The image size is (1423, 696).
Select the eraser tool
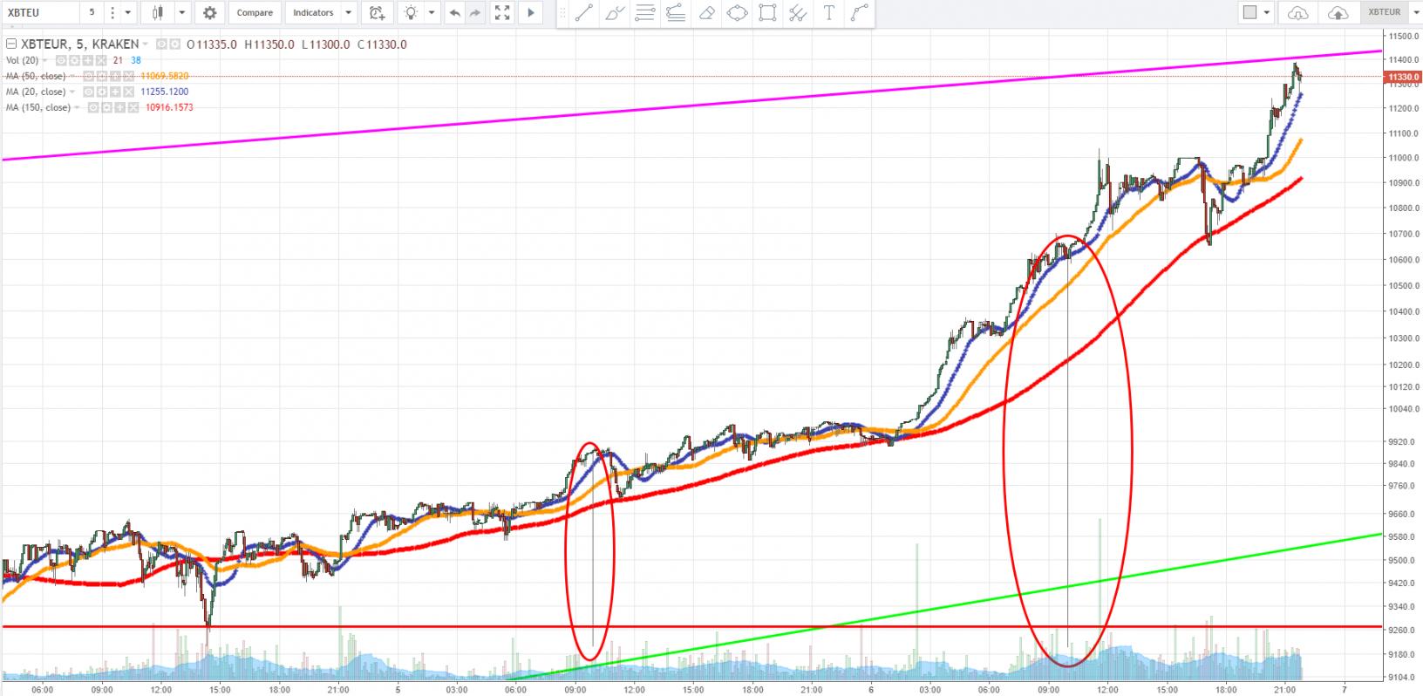click(x=706, y=12)
